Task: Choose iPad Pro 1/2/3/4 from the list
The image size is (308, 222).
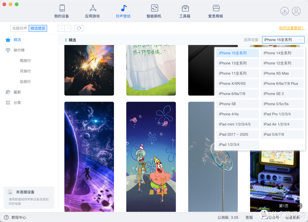Action: [282, 114]
